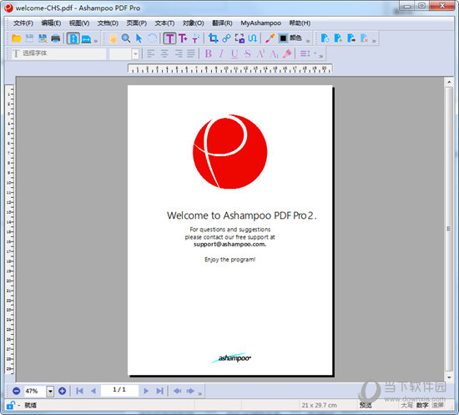Open the MyAshampoo menu
459x415 pixels.
point(260,23)
